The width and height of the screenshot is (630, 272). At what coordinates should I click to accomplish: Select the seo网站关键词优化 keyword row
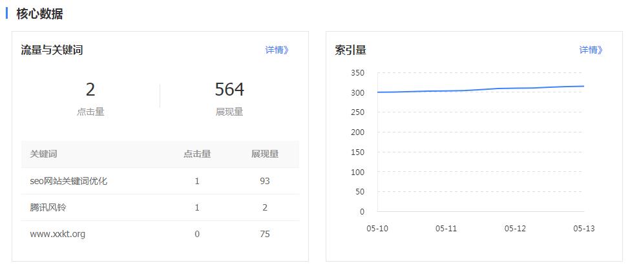coord(68,181)
